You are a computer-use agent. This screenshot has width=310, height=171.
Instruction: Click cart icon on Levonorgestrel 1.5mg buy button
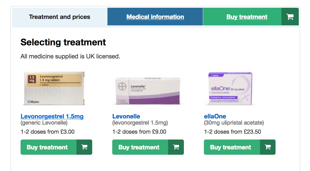coord(84,147)
